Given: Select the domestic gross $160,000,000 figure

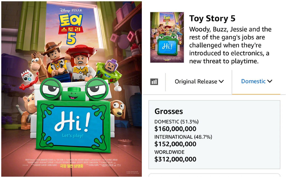Looking at the screenshot, I should point(175,129).
